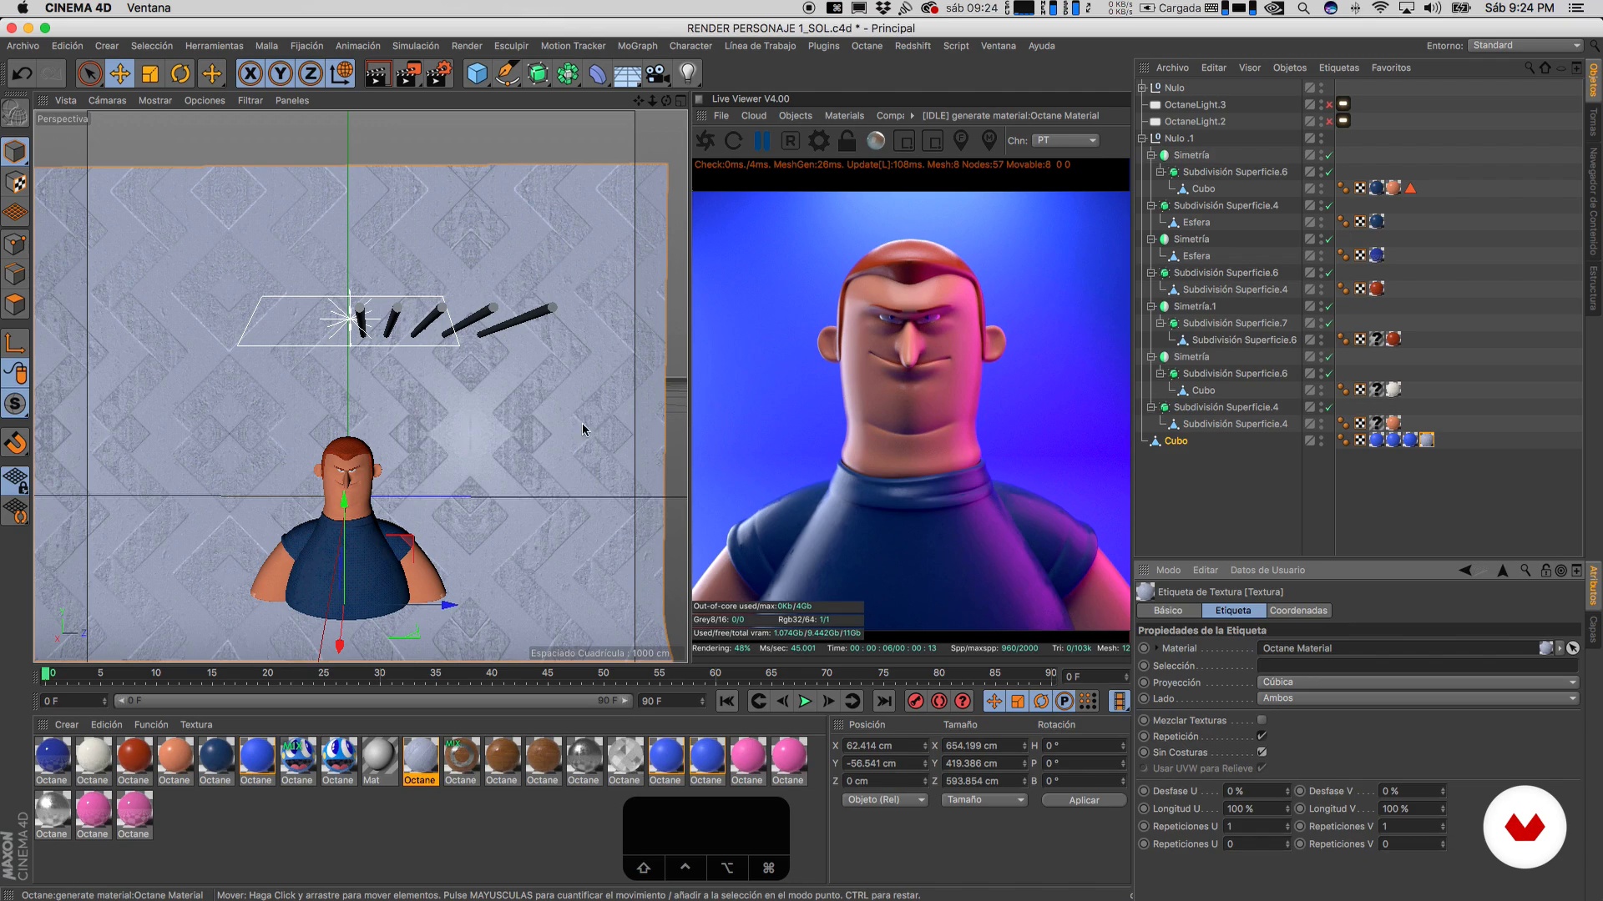
Task: Toggle the Live Viewer lock resolution icon
Action: point(847,141)
